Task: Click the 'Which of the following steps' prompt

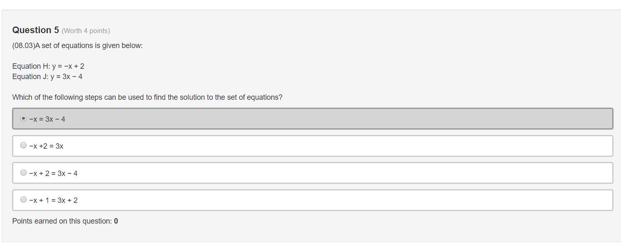Action: 147,97
